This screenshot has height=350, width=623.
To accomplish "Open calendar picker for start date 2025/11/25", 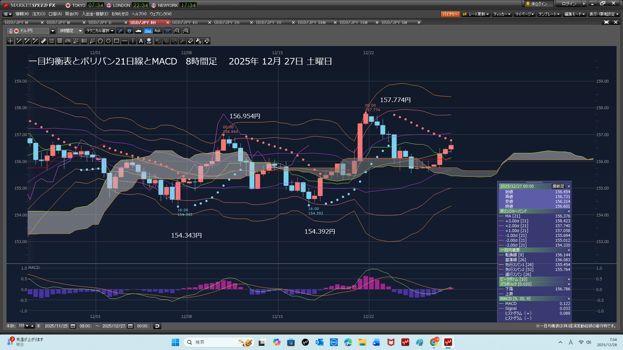I will [x=73, y=326].
